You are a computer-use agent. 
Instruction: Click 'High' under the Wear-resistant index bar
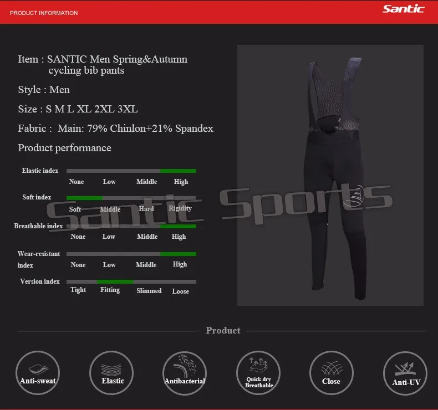180,264
